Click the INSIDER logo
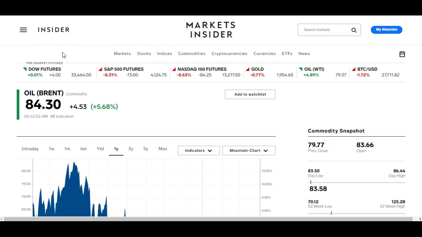 click(54, 30)
